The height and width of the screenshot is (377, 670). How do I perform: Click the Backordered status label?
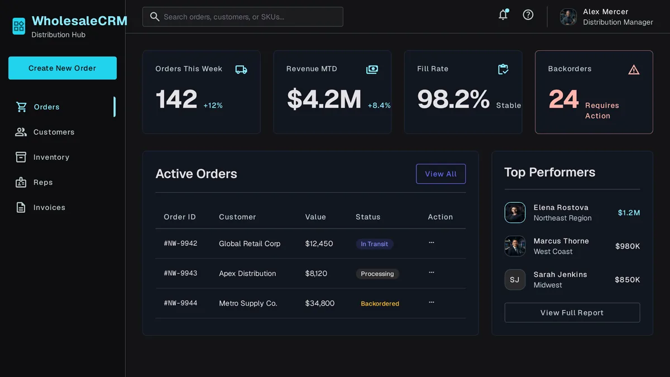380,304
